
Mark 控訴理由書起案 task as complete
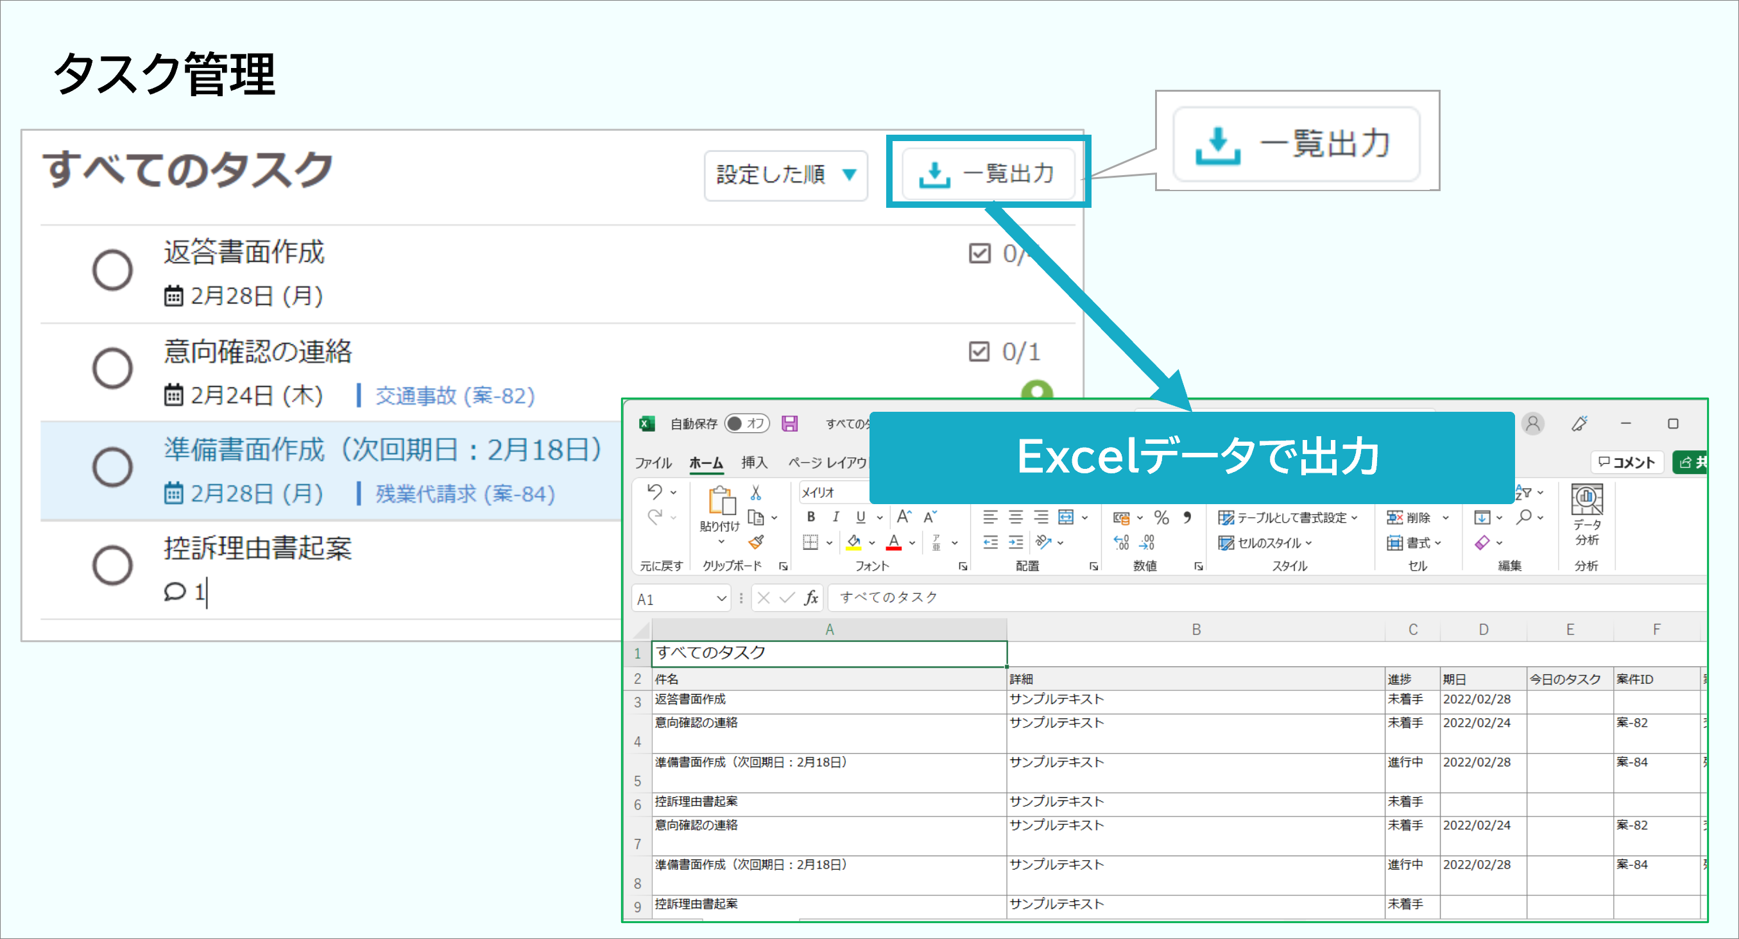tap(113, 565)
